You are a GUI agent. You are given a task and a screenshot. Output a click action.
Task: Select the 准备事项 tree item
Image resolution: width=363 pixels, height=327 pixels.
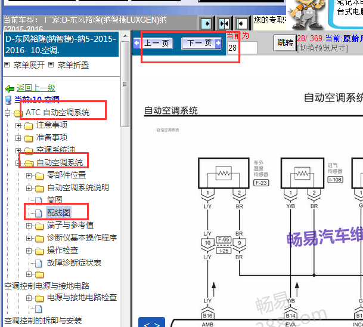(x=52, y=137)
